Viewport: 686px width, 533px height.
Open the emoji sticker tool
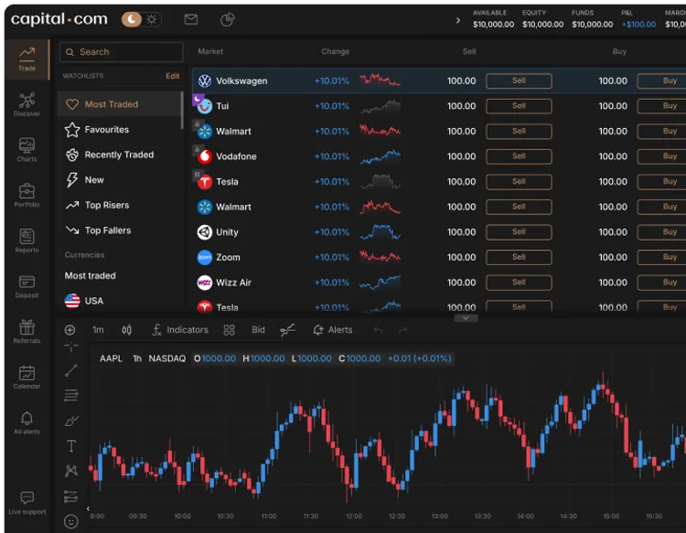[70, 522]
